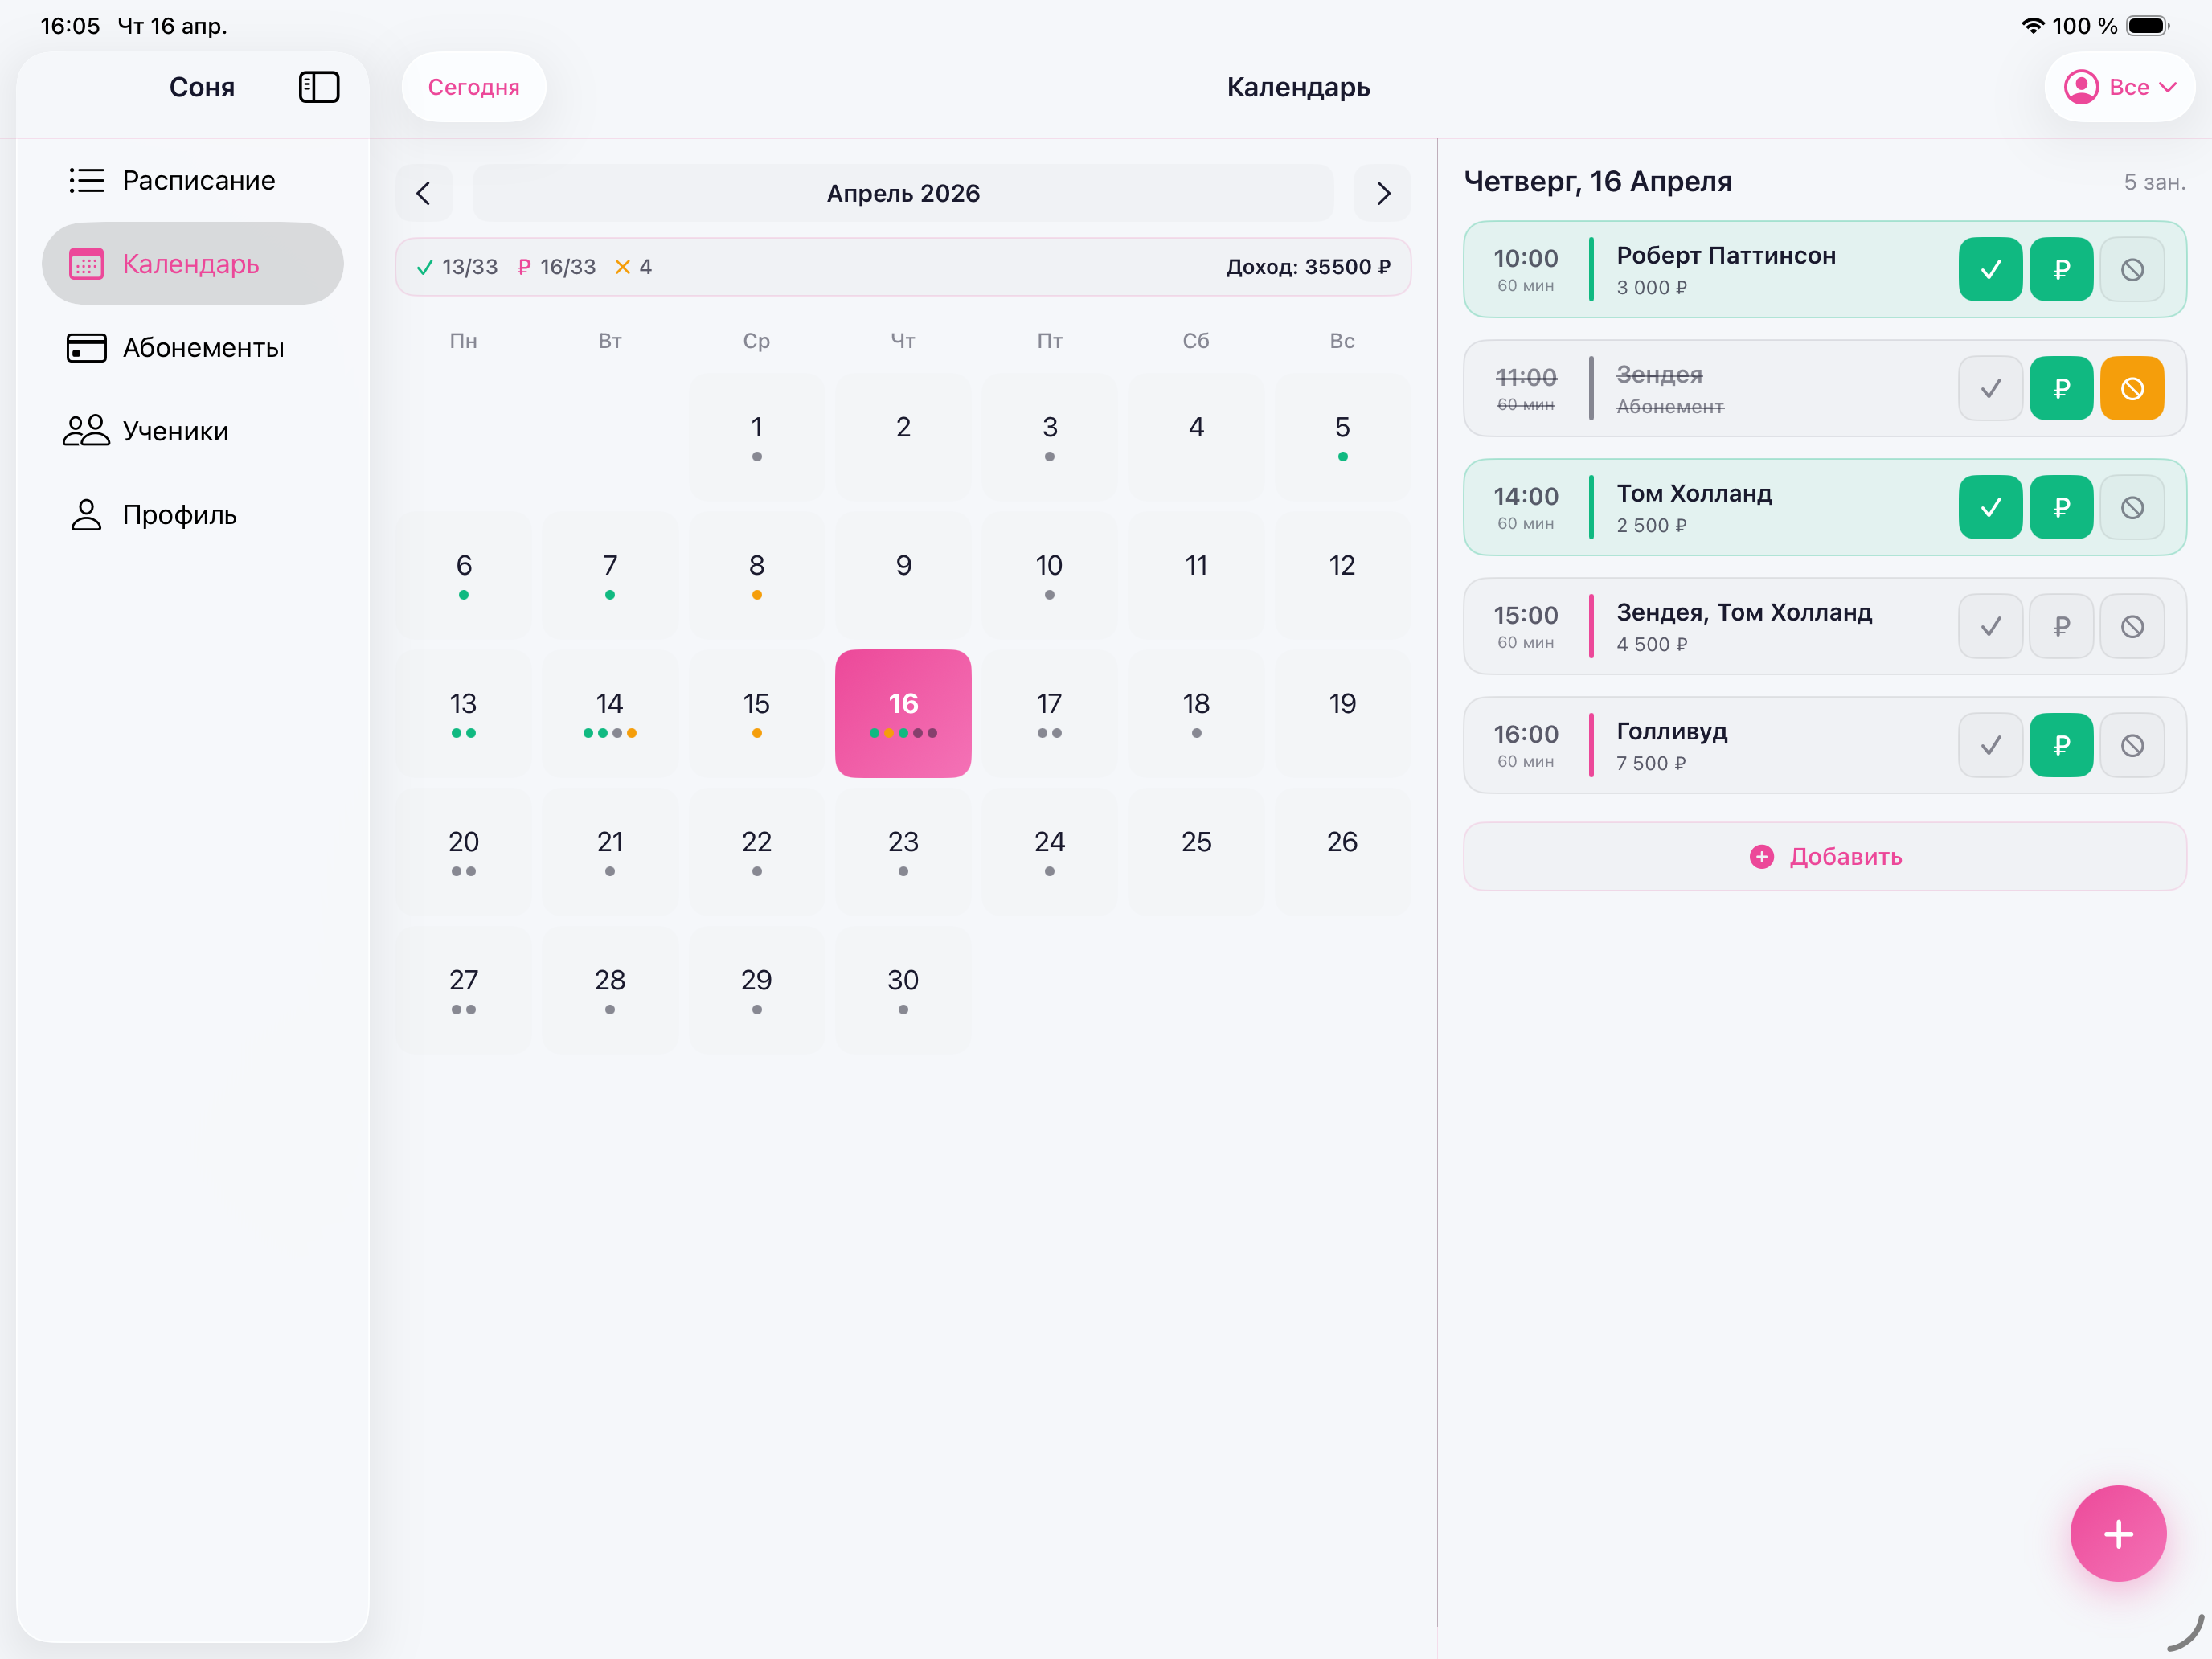Go to previous month with left chevron
Viewport: 2212px width, 1659px height.
coord(424,193)
